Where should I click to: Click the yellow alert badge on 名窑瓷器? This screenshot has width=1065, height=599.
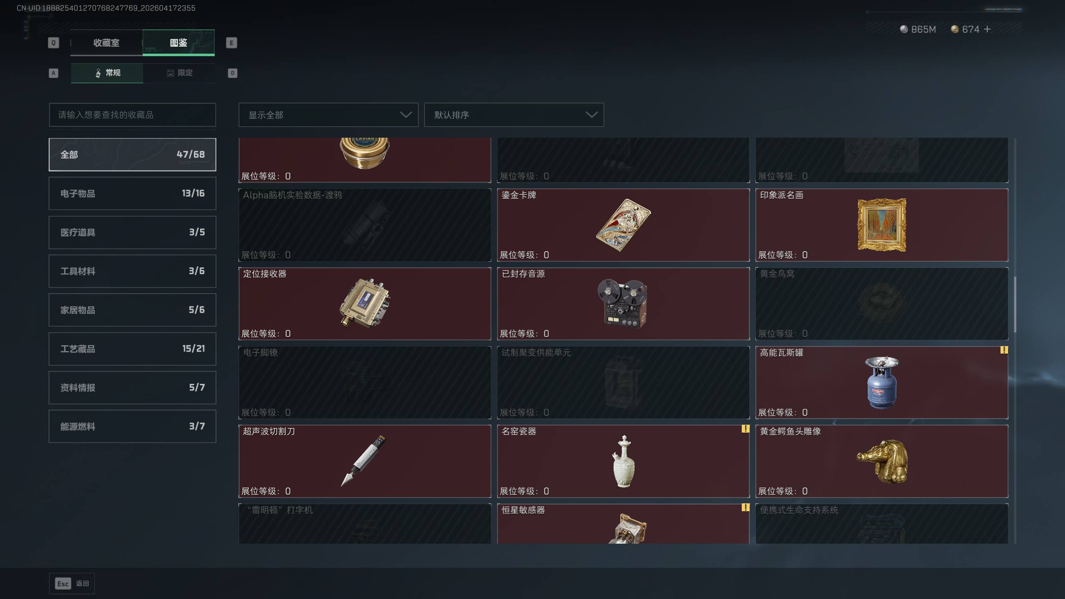tap(745, 428)
